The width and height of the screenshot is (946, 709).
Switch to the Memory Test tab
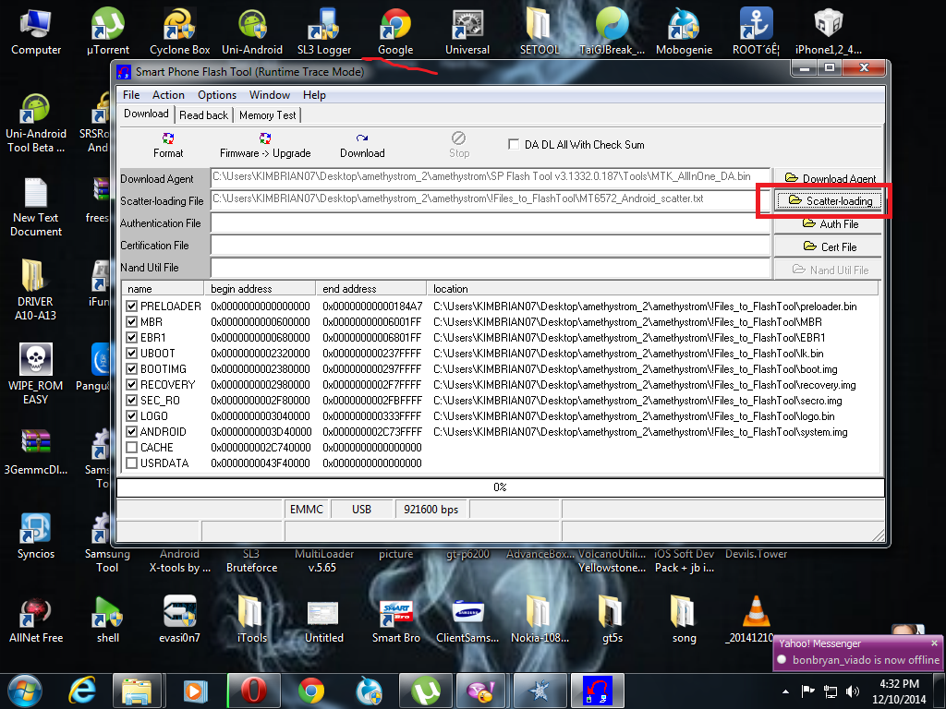(268, 115)
